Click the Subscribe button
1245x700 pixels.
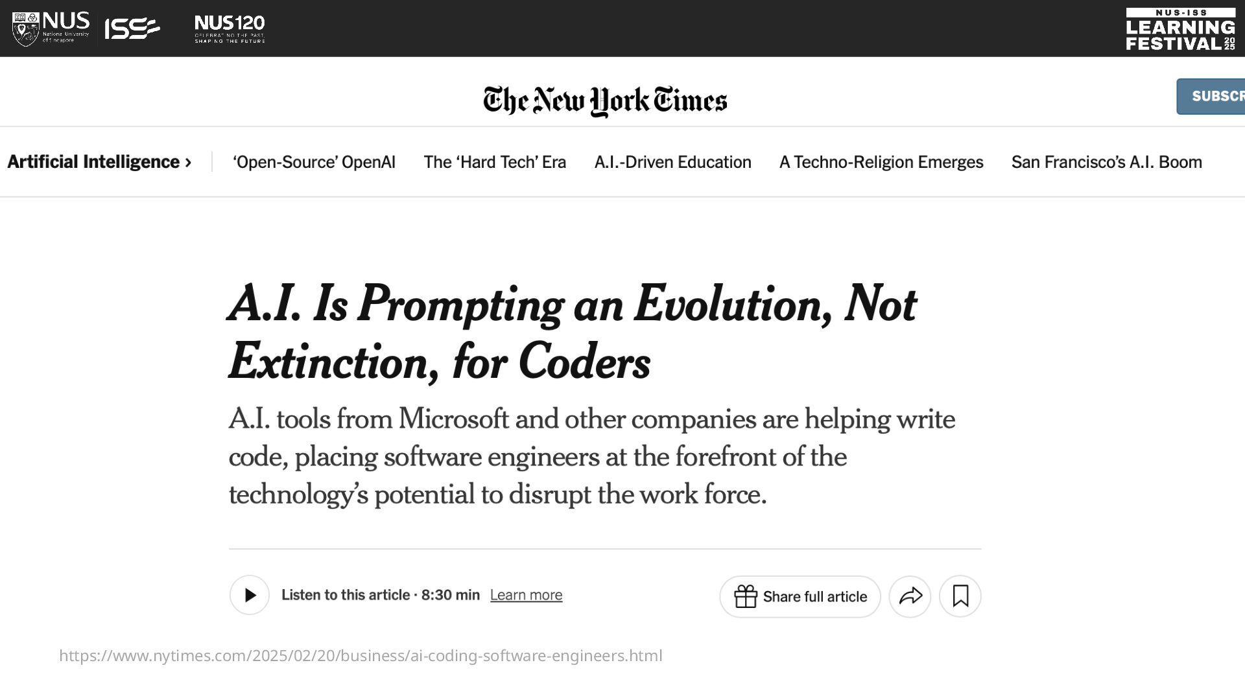[x=1211, y=97]
